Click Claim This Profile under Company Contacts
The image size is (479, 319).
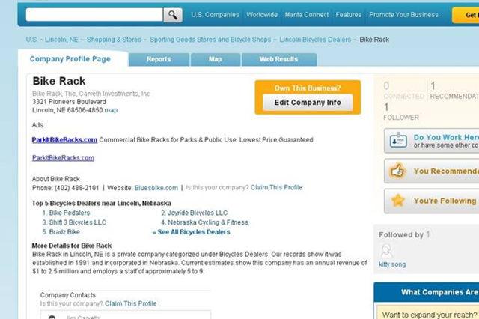click(131, 303)
